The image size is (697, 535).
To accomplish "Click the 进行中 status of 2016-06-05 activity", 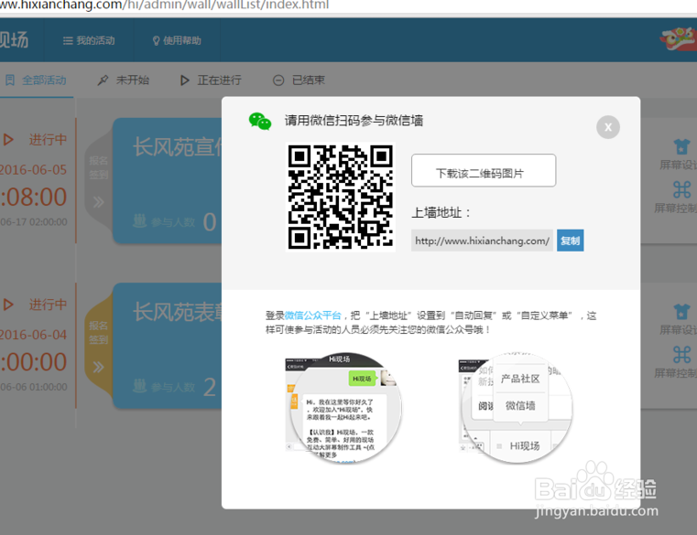I will [x=48, y=140].
